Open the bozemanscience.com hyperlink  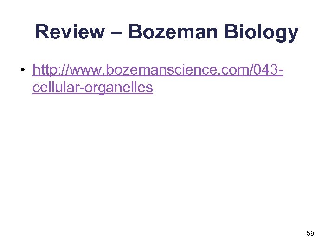pyautogui.click(x=158, y=70)
